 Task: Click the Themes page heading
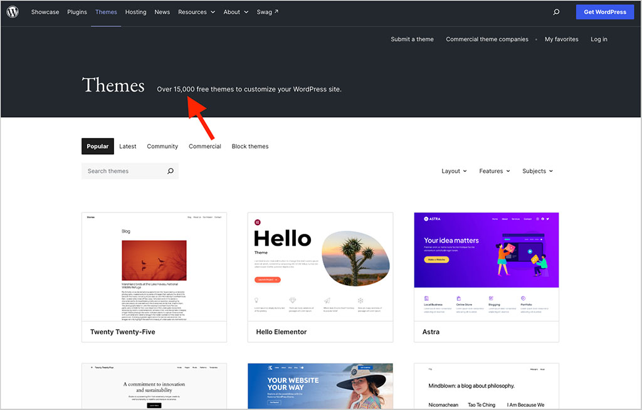tap(113, 85)
